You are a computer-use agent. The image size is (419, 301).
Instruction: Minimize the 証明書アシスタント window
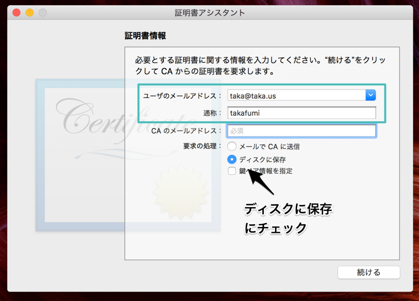click(x=29, y=13)
